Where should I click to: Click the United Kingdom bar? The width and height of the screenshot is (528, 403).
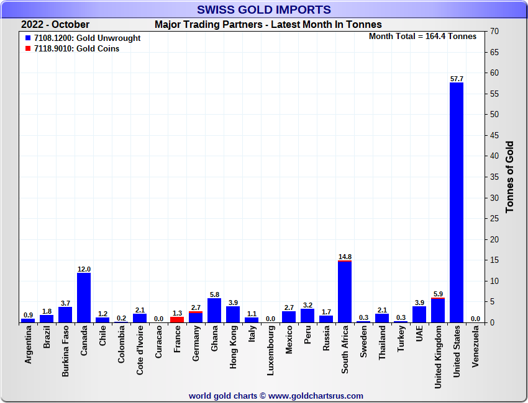[x=438, y=310]
